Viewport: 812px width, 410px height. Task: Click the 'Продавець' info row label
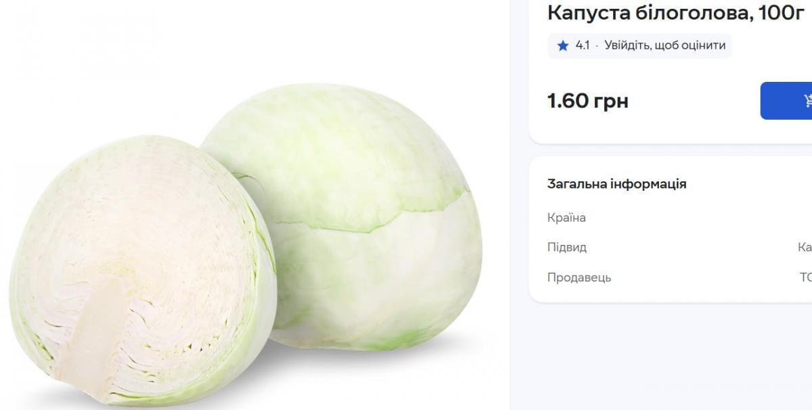tap(579, 277)
